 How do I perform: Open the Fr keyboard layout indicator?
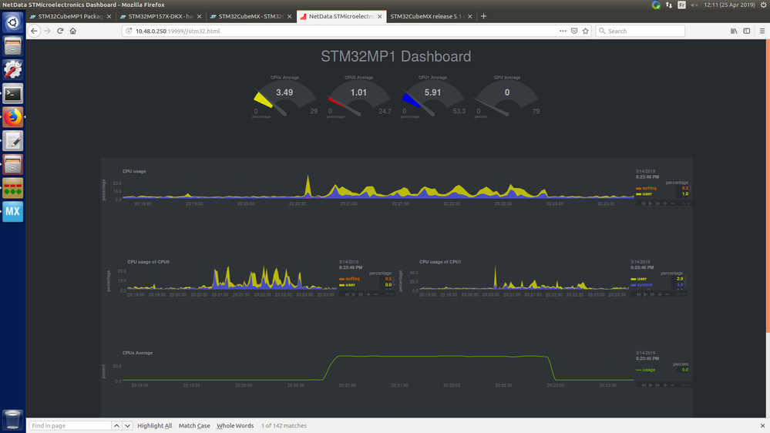click(681, 5)
